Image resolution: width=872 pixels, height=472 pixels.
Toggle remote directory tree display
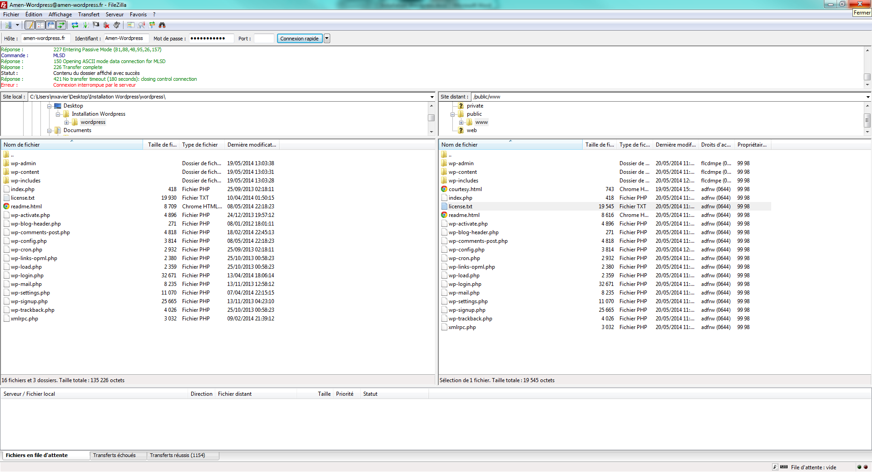[x=51, y=25]
